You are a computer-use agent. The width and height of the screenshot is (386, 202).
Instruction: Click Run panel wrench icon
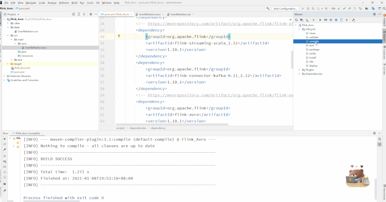click(x=5, y=149)
